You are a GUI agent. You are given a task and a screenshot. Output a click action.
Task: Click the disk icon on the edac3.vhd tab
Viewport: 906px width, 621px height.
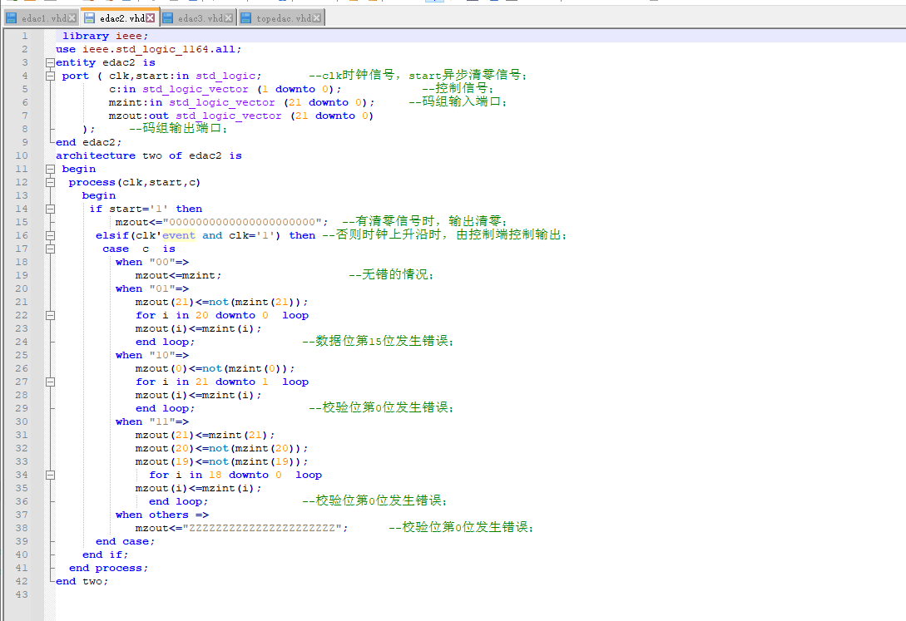pyautogui.click(x=167, y=18)
